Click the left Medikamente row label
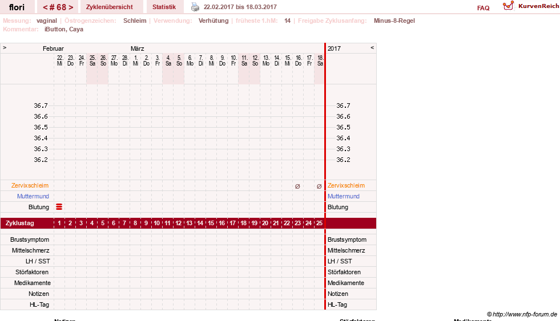The image size is (560, 321). 33,283
